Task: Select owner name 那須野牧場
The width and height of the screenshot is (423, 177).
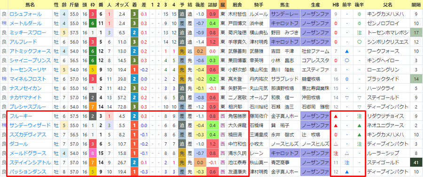Action: coord(282,88)
